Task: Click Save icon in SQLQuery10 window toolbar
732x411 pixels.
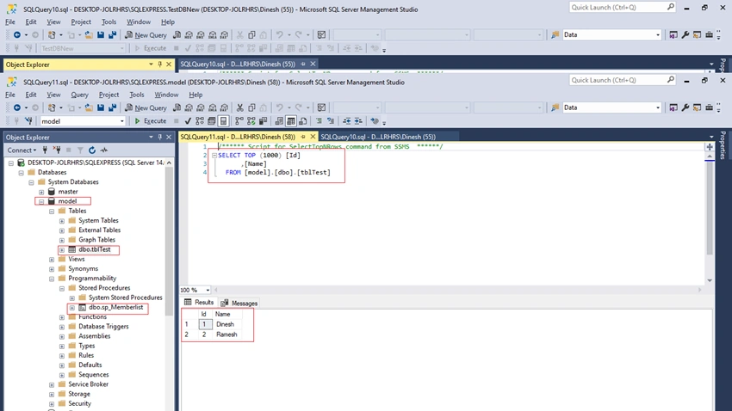Action: point(101,35)
